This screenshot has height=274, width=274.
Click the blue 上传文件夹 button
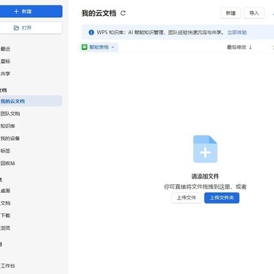tap(222, 198)
